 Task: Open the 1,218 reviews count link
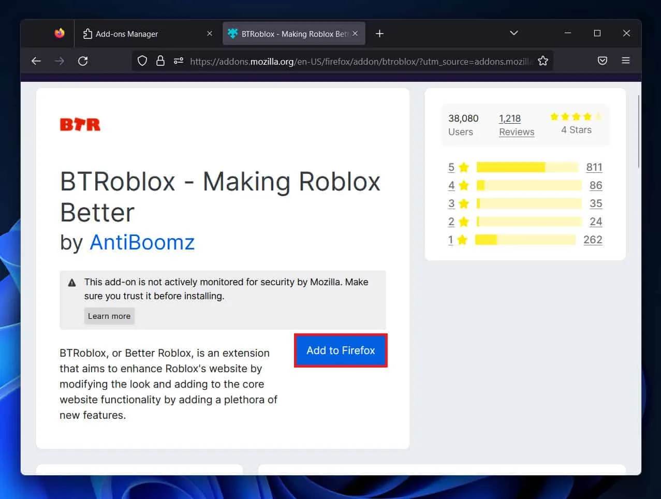(x=510, y=119)
